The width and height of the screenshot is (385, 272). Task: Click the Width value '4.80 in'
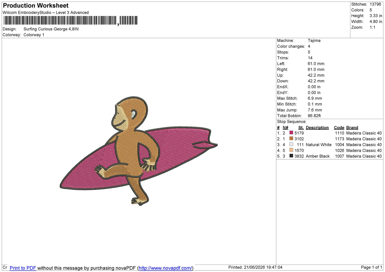click(x=376, y=22)
